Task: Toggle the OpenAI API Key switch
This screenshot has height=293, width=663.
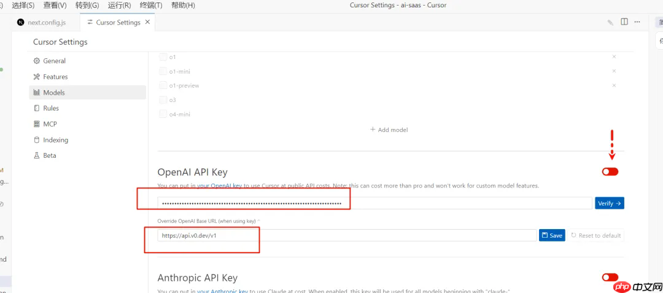Action: (x=610, y=172)
